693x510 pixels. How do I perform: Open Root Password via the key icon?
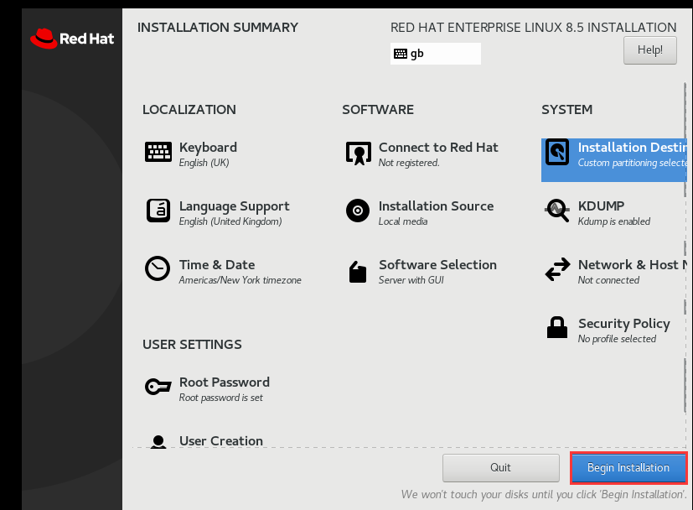point(158,387)
